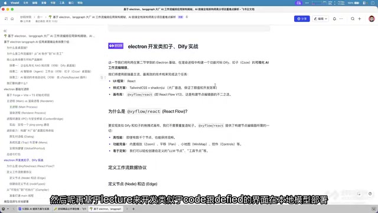
Task: Select outline item 渲染进程 (Renderer Process)
Action: coord(28,113)
